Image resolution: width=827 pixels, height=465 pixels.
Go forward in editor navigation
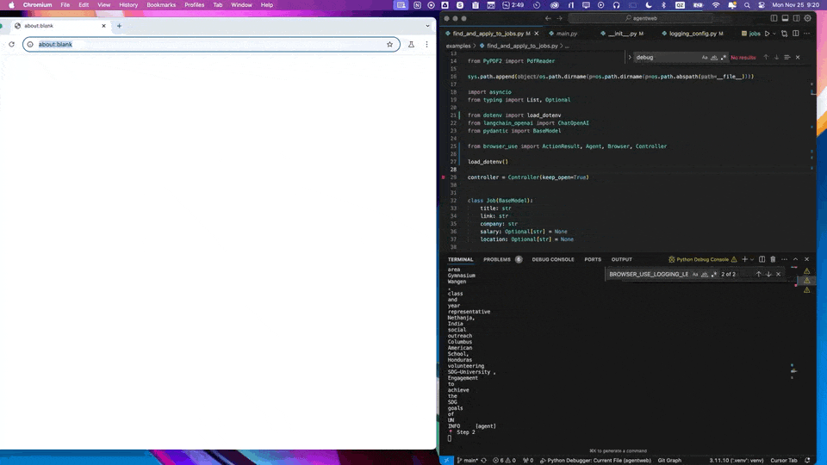[x=560, y=18]
